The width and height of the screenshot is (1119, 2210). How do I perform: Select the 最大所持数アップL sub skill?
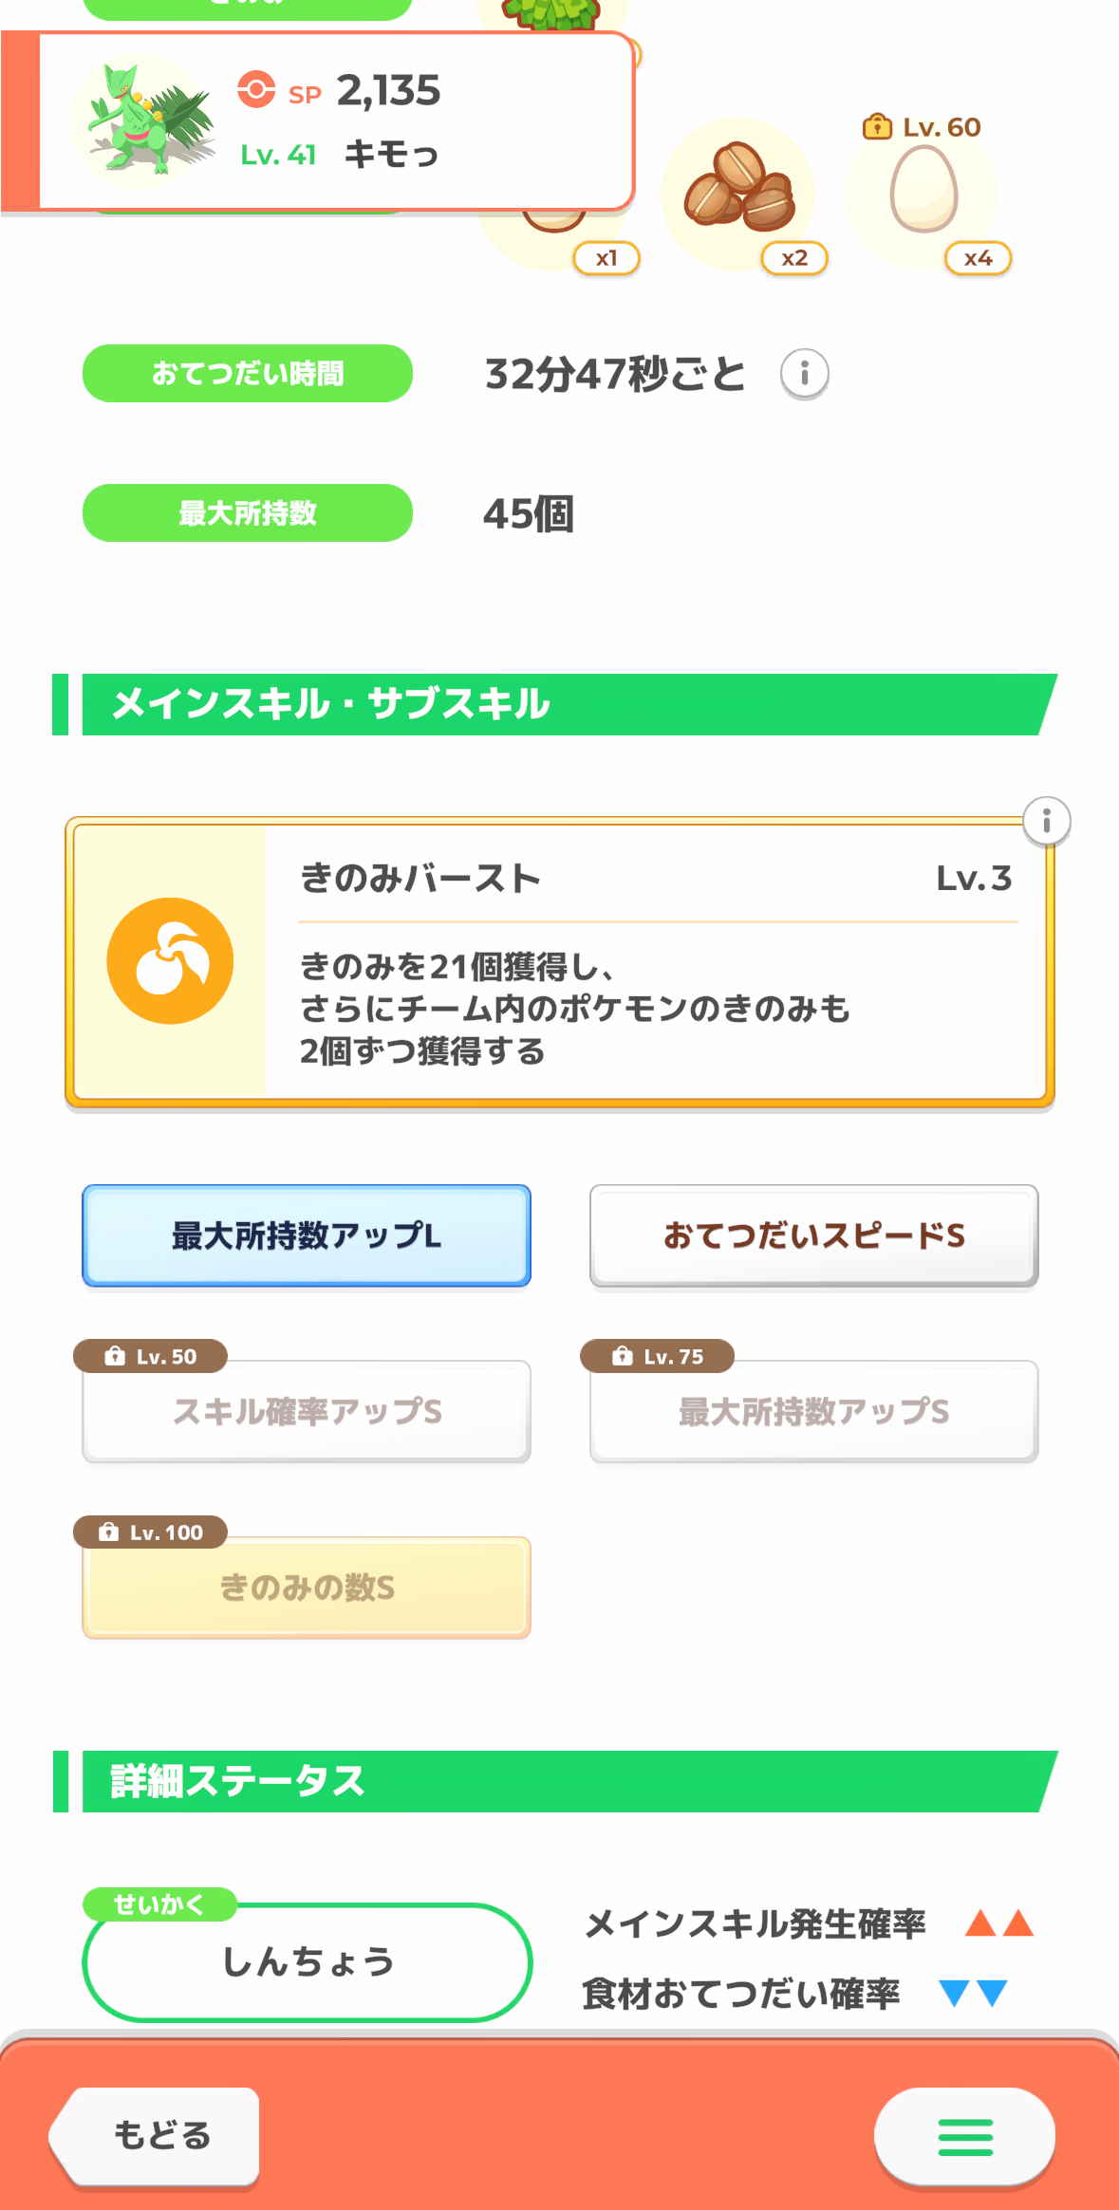(x=307, y=1235)
